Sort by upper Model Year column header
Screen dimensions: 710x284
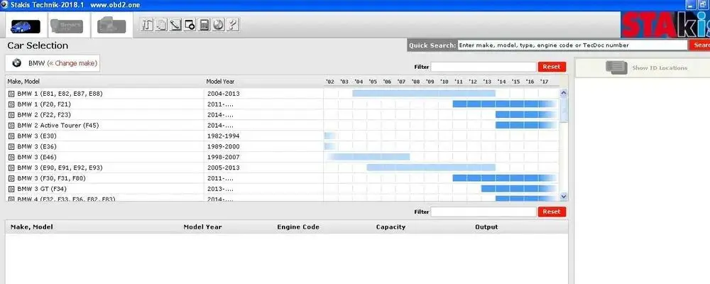[220, 82]
